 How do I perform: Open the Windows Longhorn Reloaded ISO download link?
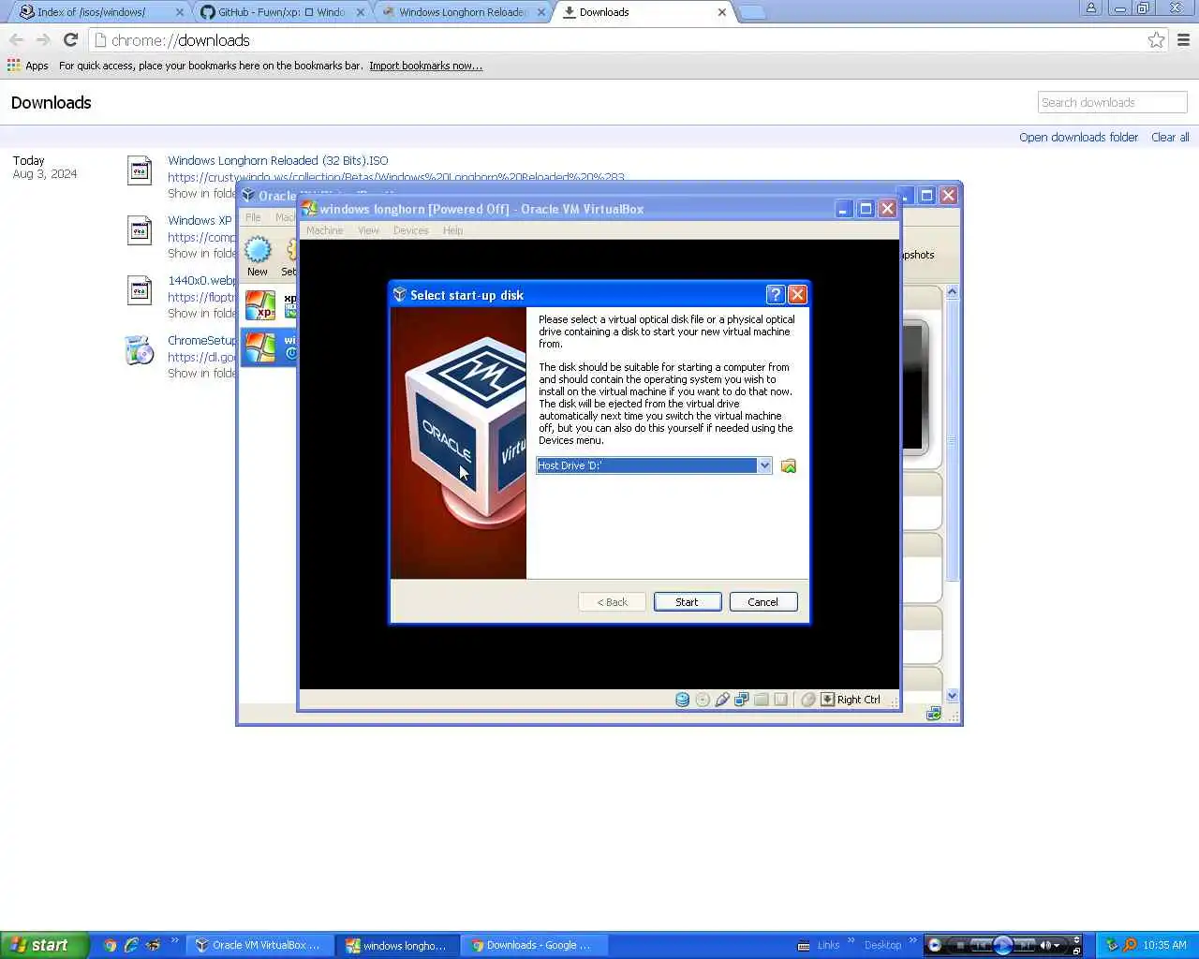tap(278, 161)
